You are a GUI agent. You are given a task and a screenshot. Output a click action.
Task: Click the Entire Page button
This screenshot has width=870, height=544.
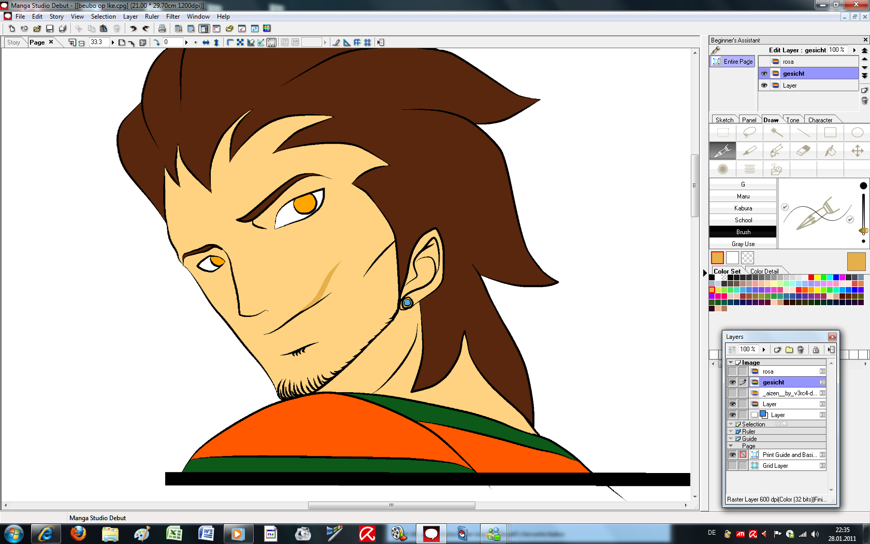click(733, 62)
